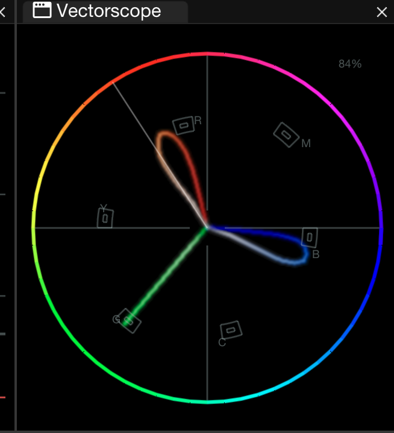Viewport: 394px width, 433px height.
Task: Click the C cyan target box
Action: tap(231, 330)
